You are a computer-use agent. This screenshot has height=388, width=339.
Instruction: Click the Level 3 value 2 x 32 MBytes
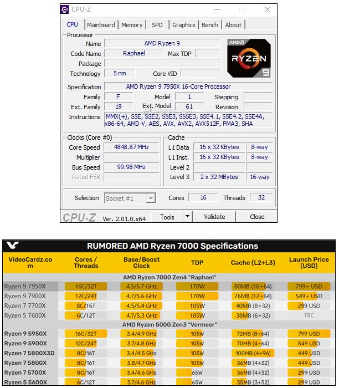(x=219, y=177)
